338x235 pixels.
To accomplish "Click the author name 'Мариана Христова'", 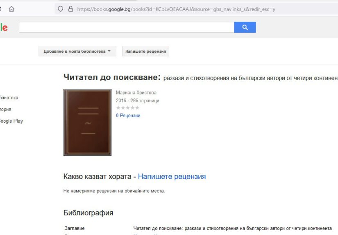I will click(136, 93).
